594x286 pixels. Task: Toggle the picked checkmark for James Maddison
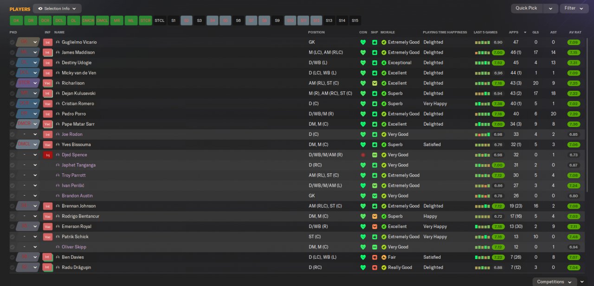click(x=12, y=52)
